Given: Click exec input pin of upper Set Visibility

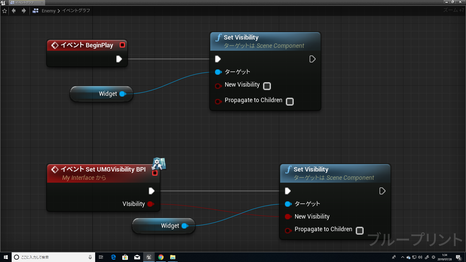Looking at the screenshot, I should click(x=218, y=59).
